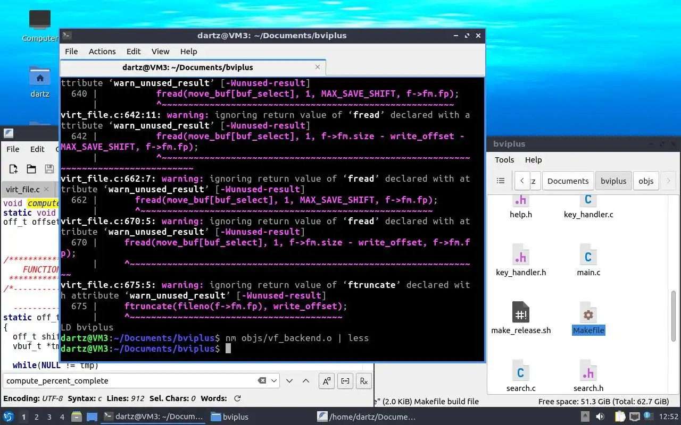Open the terminal Edit menu
The height and width of the screenshot is (425, 681).
coord(134,52)
